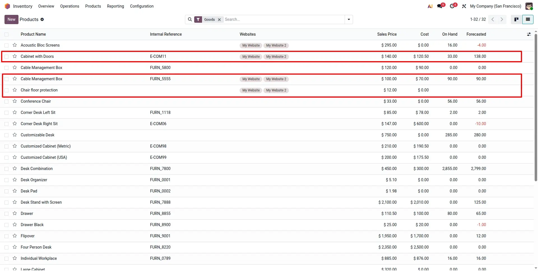This screenshot has width=538, height=271.
Task: Remove the Goods filter facet
Action: [219, 20]
